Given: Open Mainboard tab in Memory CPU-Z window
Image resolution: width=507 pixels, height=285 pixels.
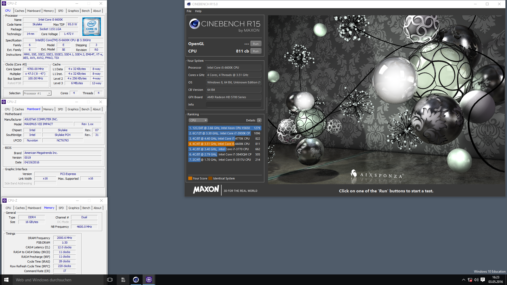Looking at the screenshot, I should (34, 208).
